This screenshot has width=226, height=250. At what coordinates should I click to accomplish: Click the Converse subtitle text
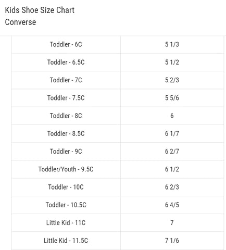[x=20, y=22]
